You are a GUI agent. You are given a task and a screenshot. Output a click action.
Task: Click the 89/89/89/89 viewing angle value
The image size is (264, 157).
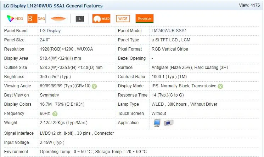pyautogui.click(x=65, y=86)
